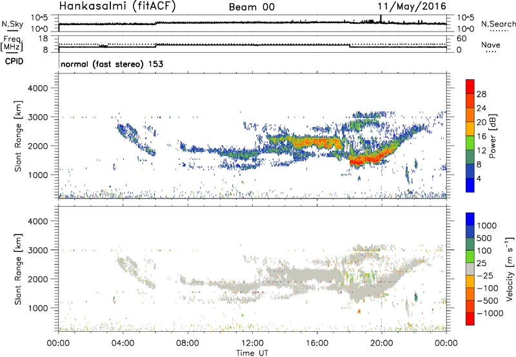Click the 28 tick on Power colorbar
516x357 pixels.
coord(481,94)
